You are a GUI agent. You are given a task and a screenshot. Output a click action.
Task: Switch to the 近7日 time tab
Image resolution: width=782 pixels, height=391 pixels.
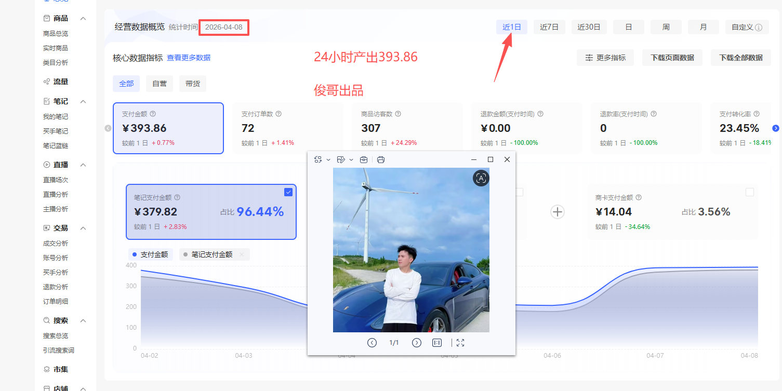click(x=549, y=26)
